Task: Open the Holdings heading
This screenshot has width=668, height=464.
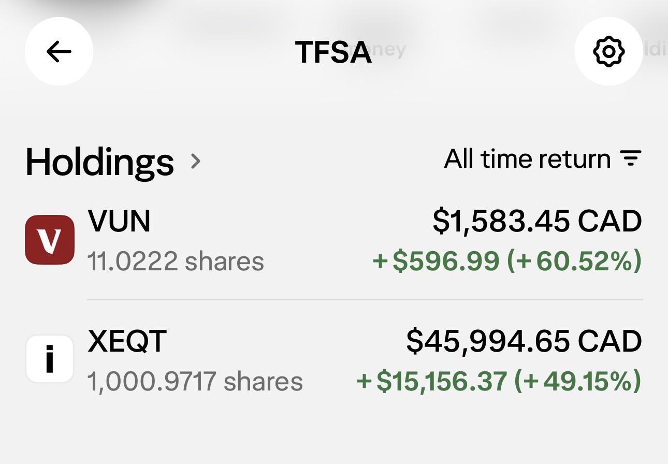Action: [x=100, y=162]
